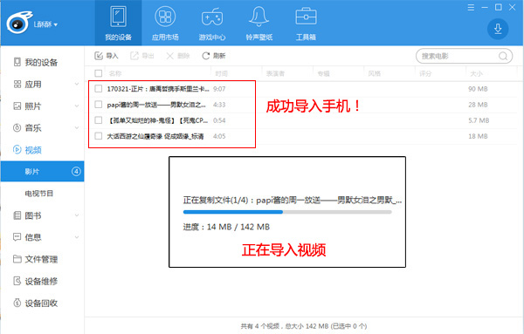Click the 28 MB size cell
The image size is (524, 334).
click(478, 105)
